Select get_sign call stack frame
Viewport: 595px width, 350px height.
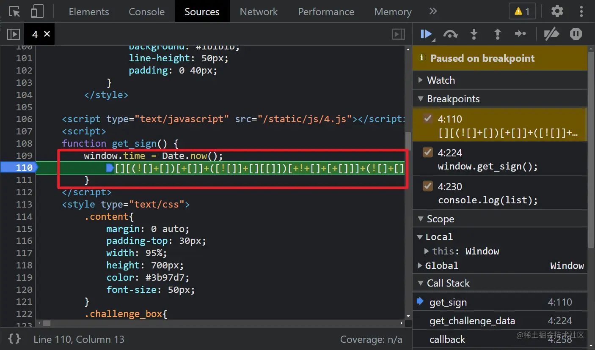(500, 302)
